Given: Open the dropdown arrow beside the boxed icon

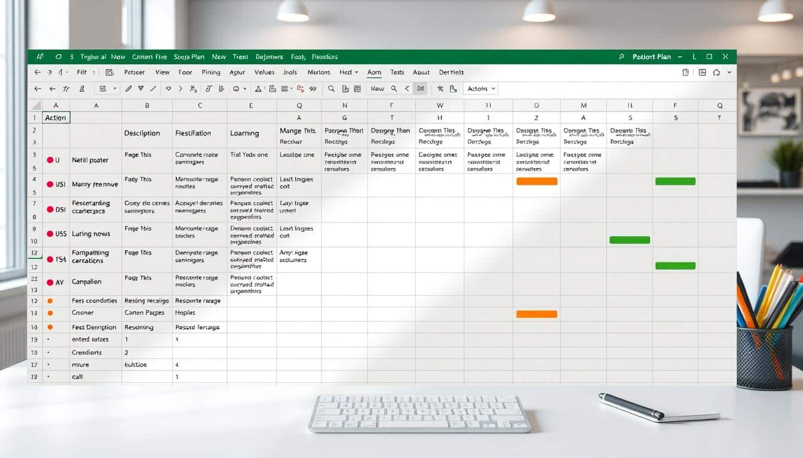Looking at the screenshot, I should click(x=115, y=88).
